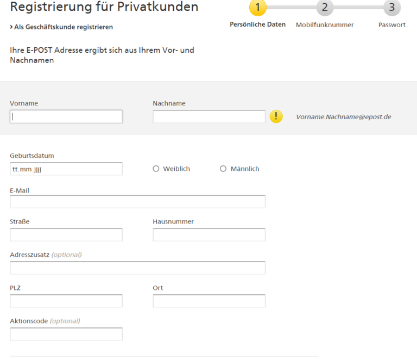
Task: Click the yellow exclamation warning icon
Action: pyautogui.click(x=276, y=116)
